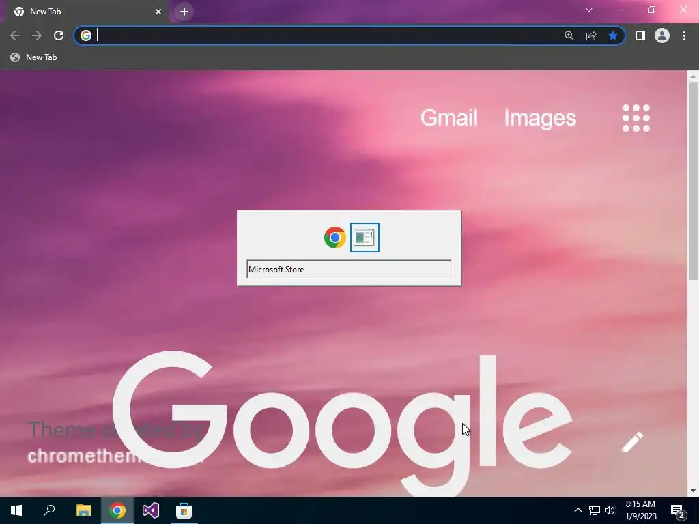Open the Chrome side panel
699x524 pixels.
tap(640, 35)
